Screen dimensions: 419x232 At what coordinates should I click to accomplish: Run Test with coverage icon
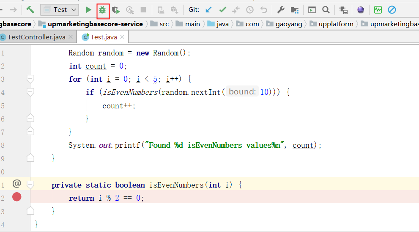coord(116,10)
